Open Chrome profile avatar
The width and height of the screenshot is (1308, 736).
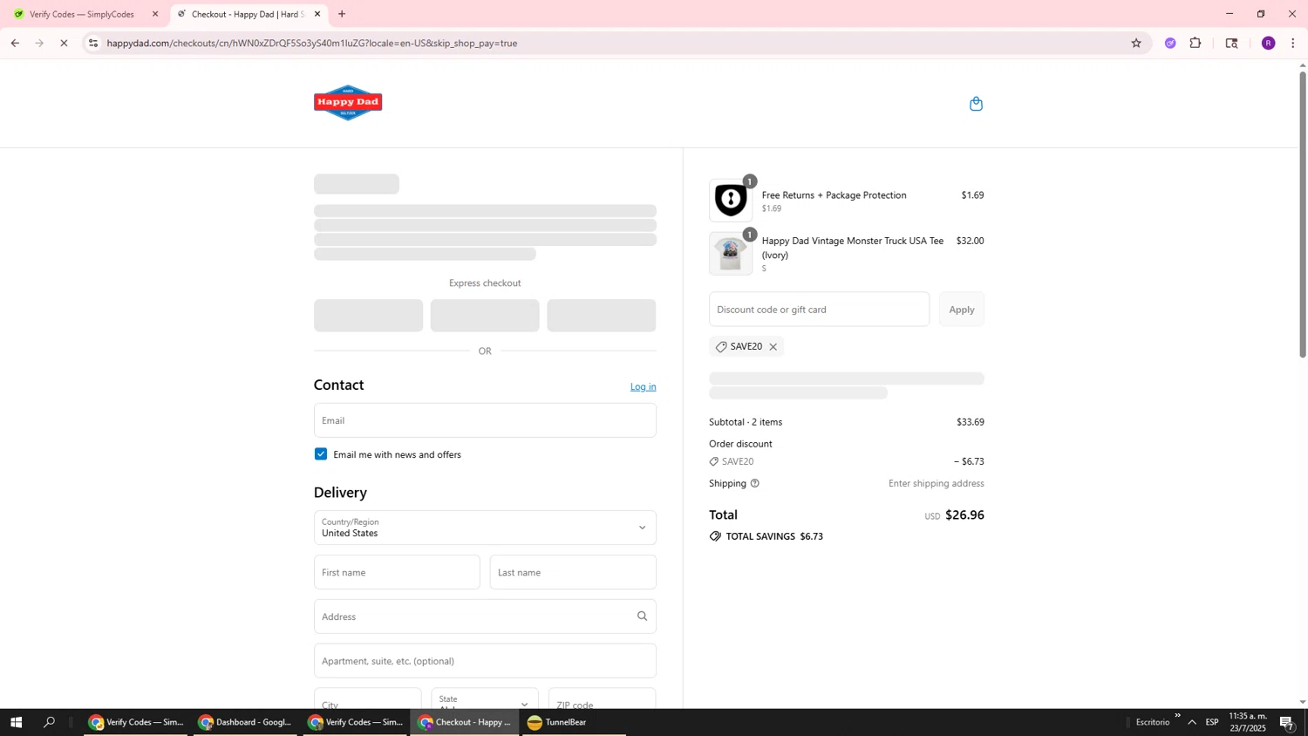[1268, 43]
